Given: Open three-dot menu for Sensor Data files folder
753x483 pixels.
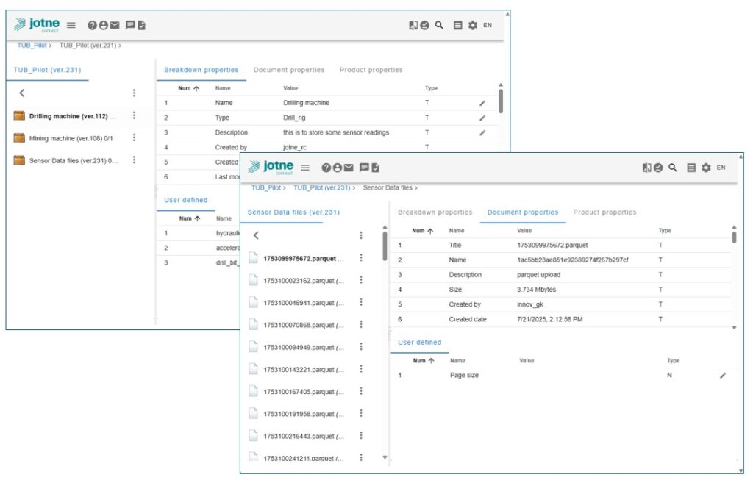Looking at the screenshot, I should (134, 160).
